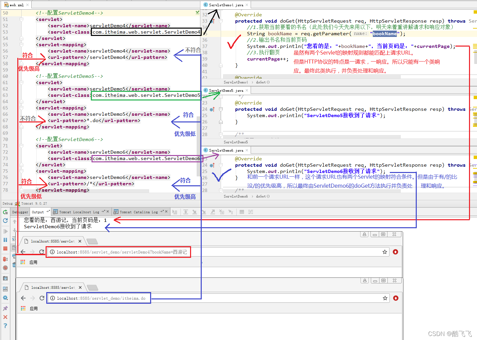Bookmark star in servletDemo4 browser window
Viewport: 477px width, 340px height.
pyautogui.click(x=385, y=252)
